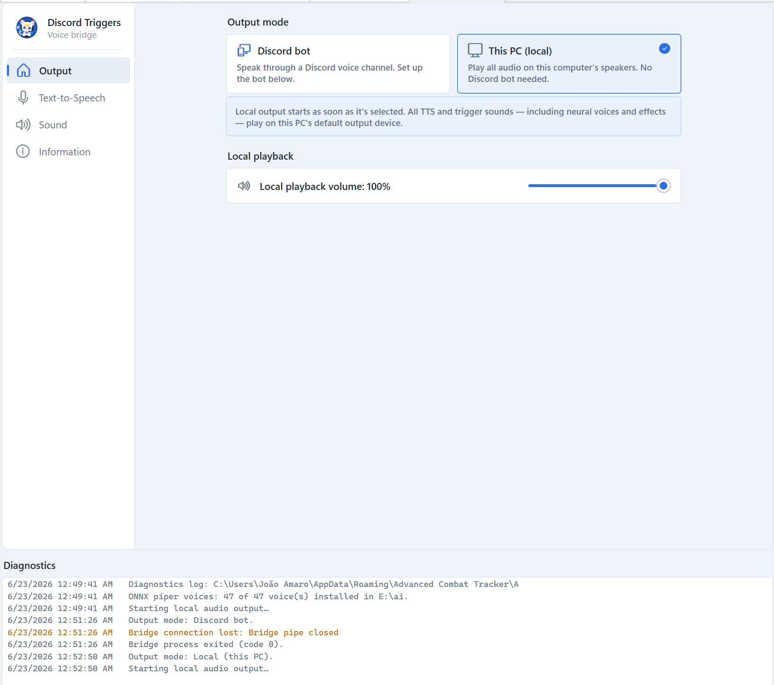
Task: Click the Voice bridge subtitle
Action: coord(72,35)
